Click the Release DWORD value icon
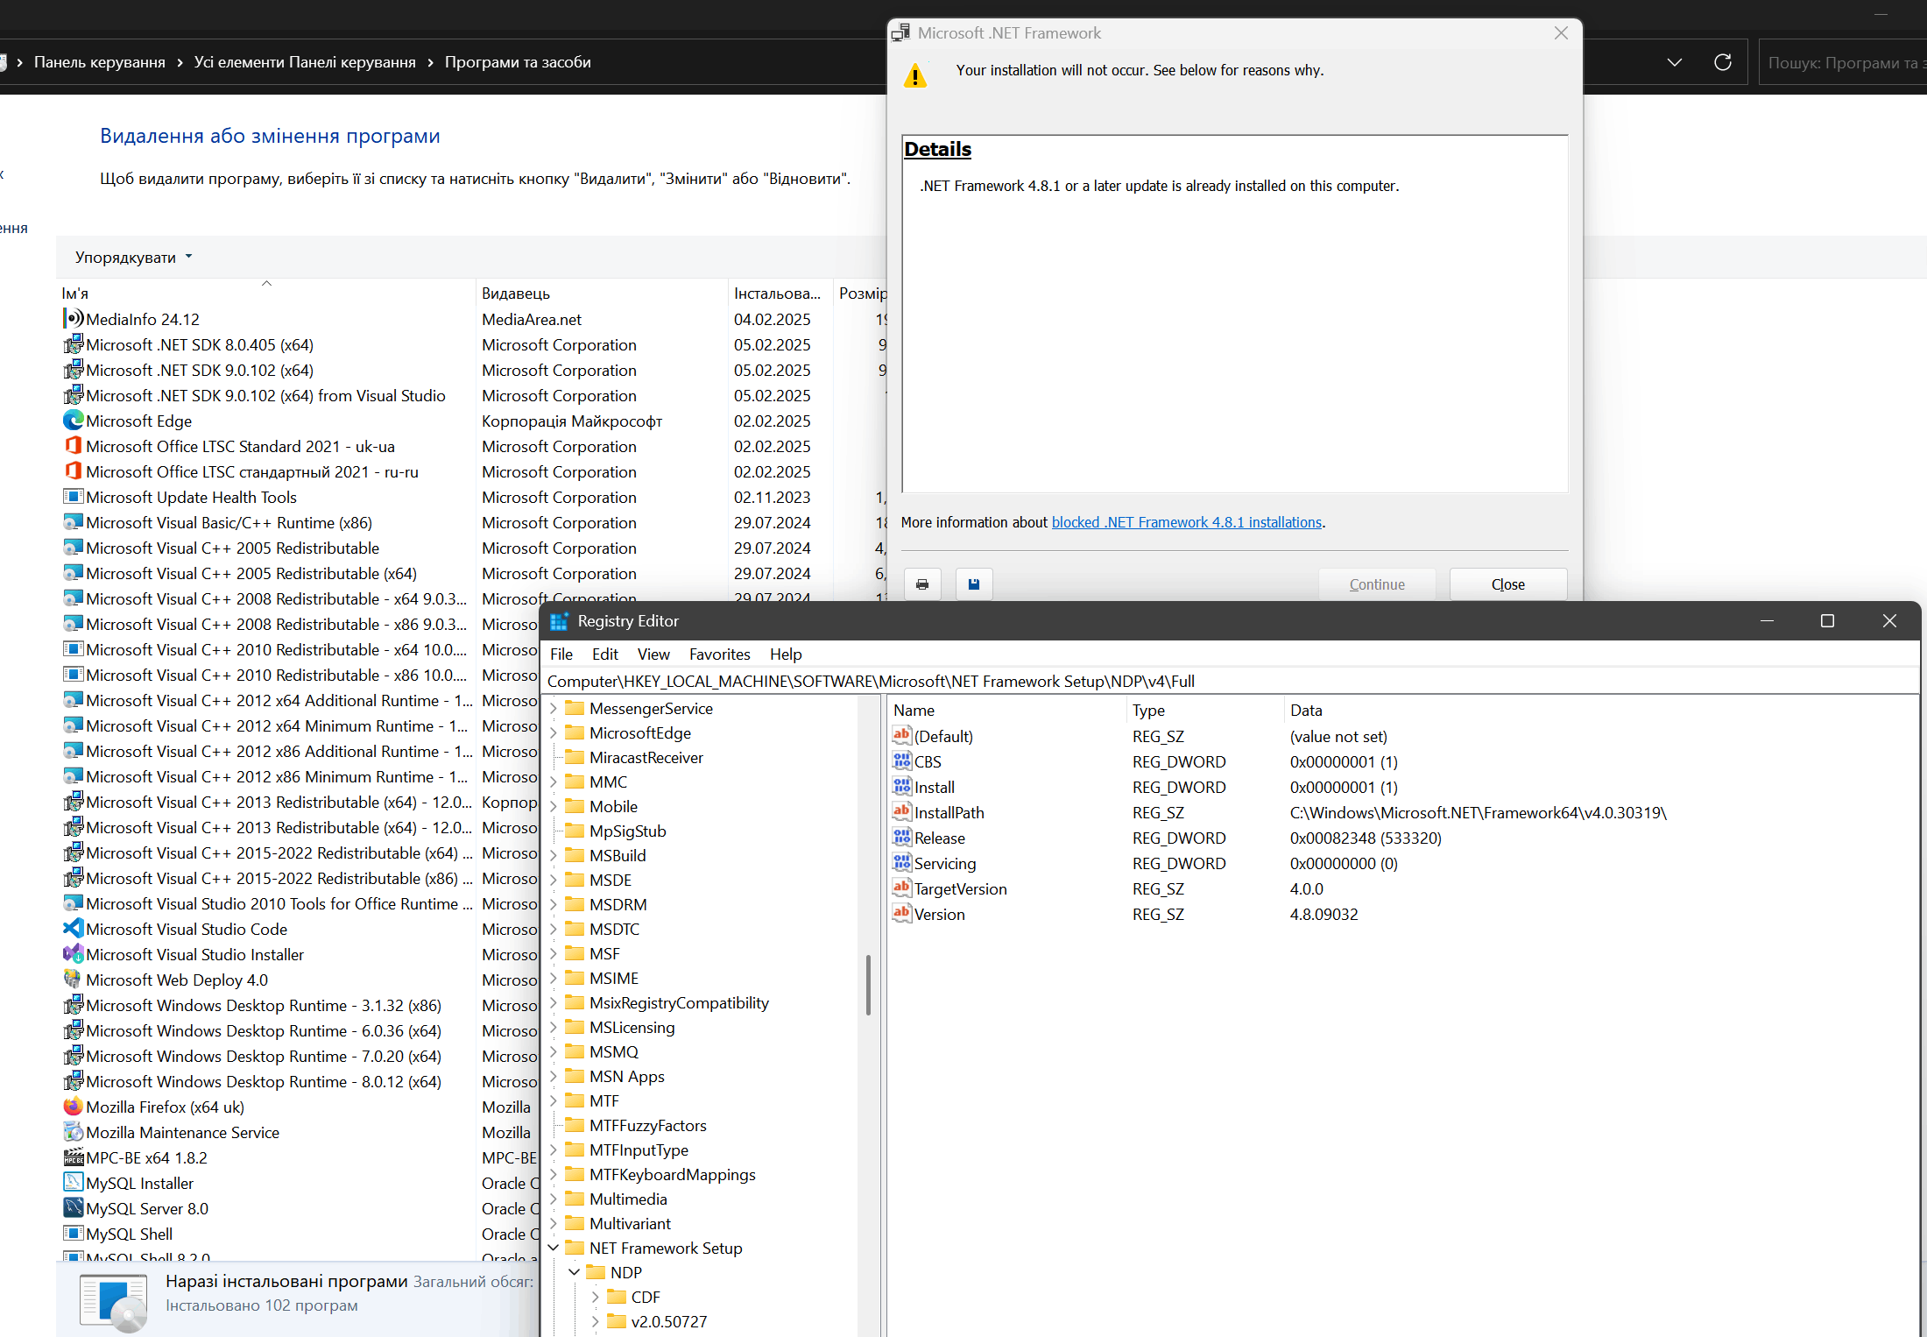Image resolution: width=1927 pixels, height=1337 pixels. click(x=902, y=838)
